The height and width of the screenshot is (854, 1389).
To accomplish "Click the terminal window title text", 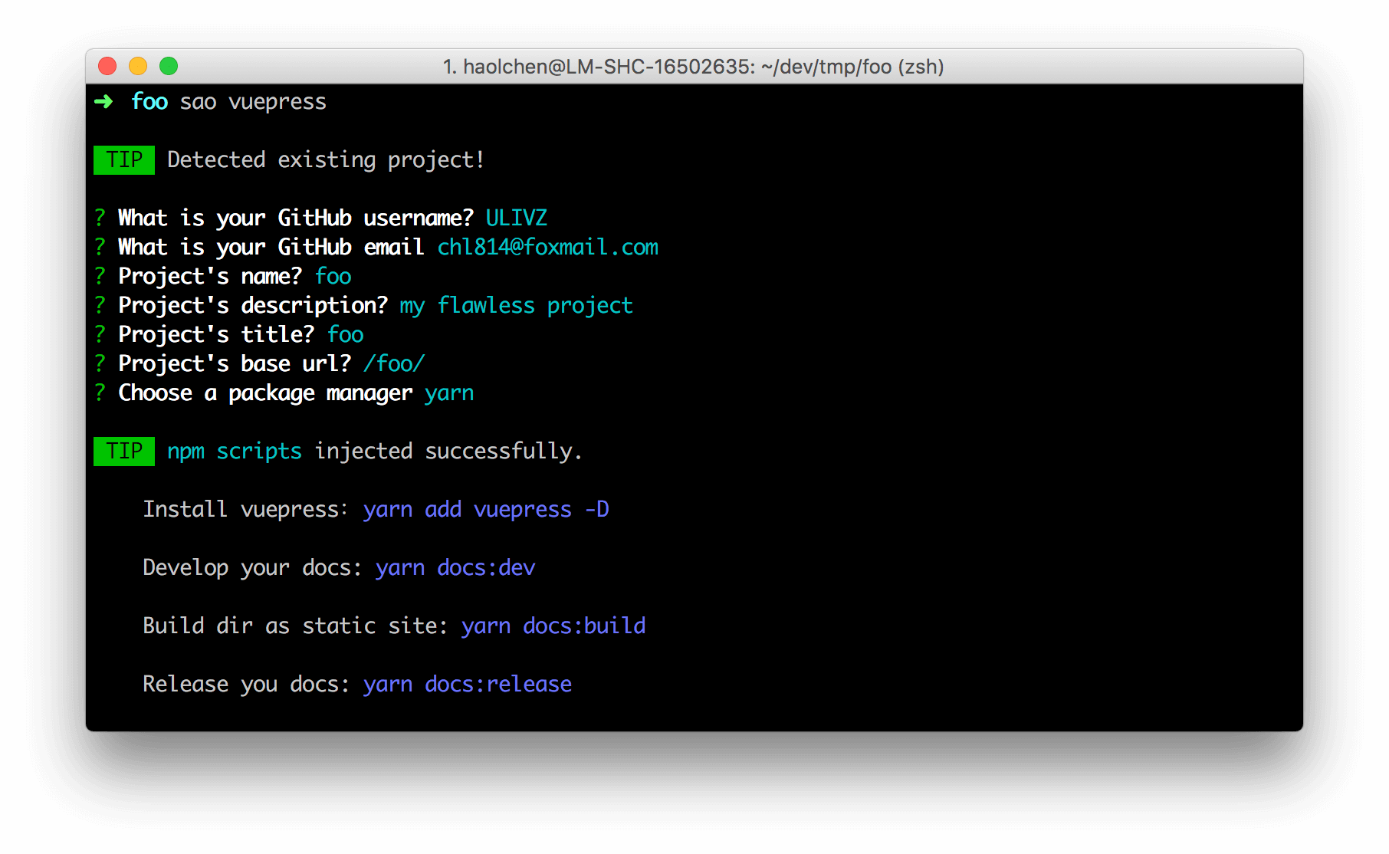I will coord(693,67).
